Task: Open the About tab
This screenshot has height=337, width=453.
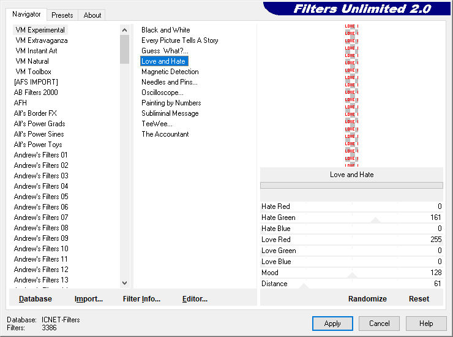Action: [x=92, y=15]
